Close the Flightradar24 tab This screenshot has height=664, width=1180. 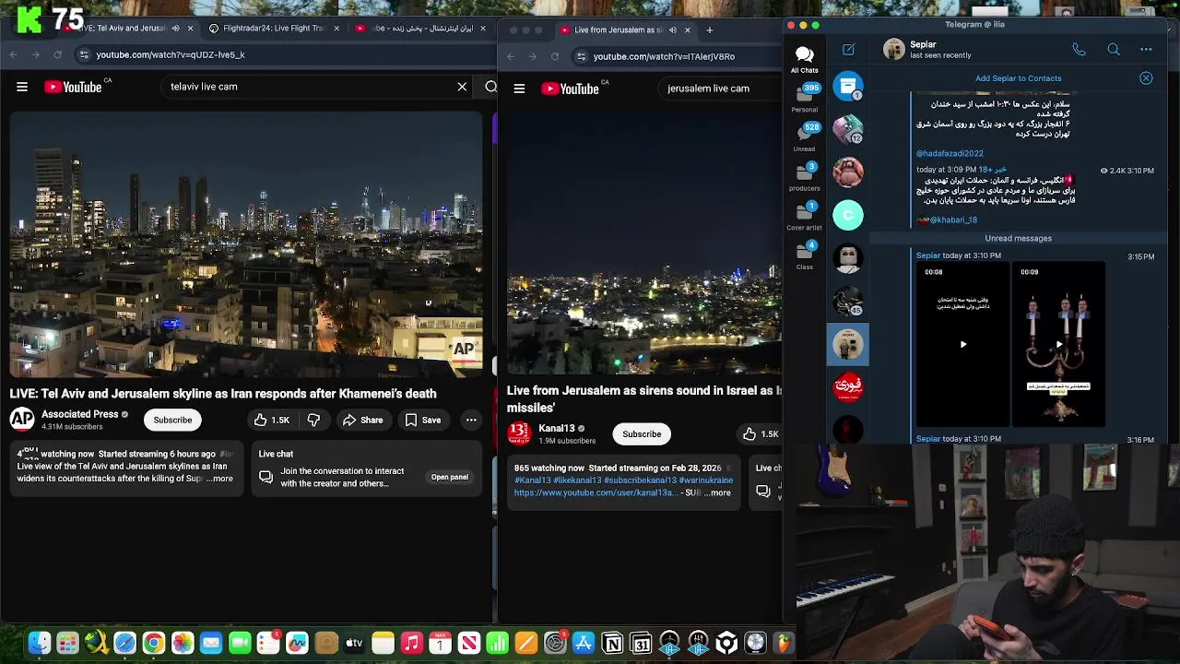tap(336, 29)
